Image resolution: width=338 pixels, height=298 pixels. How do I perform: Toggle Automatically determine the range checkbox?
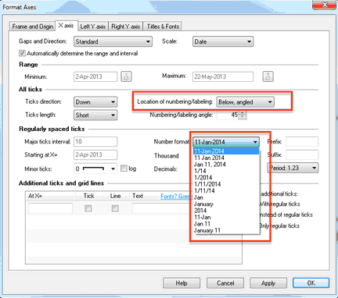coord(22,53)
